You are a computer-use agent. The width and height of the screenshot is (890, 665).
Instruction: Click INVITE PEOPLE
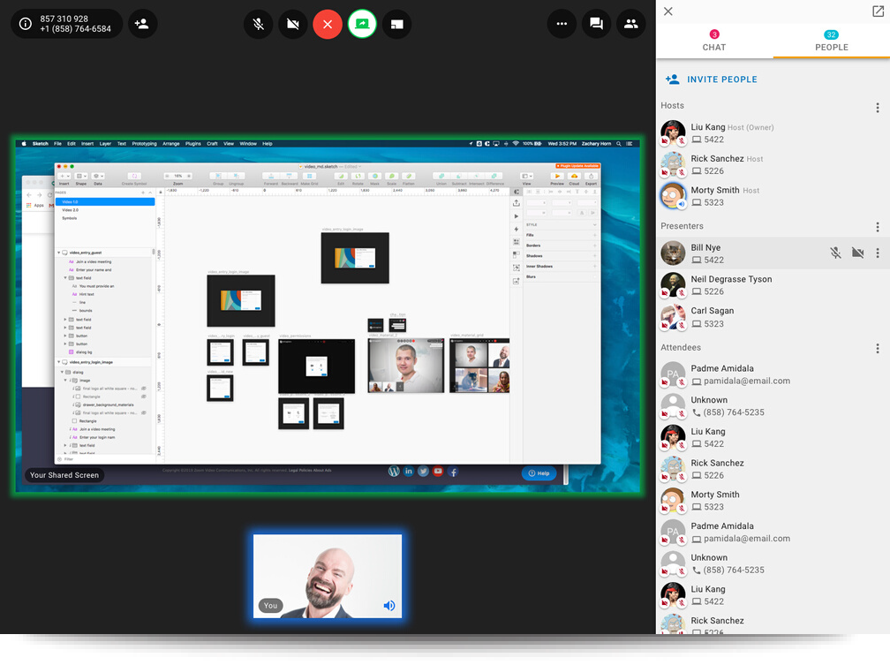pos(712,79)
